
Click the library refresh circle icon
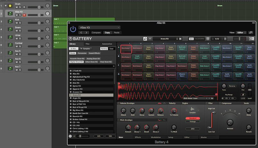tap(70, 136)
